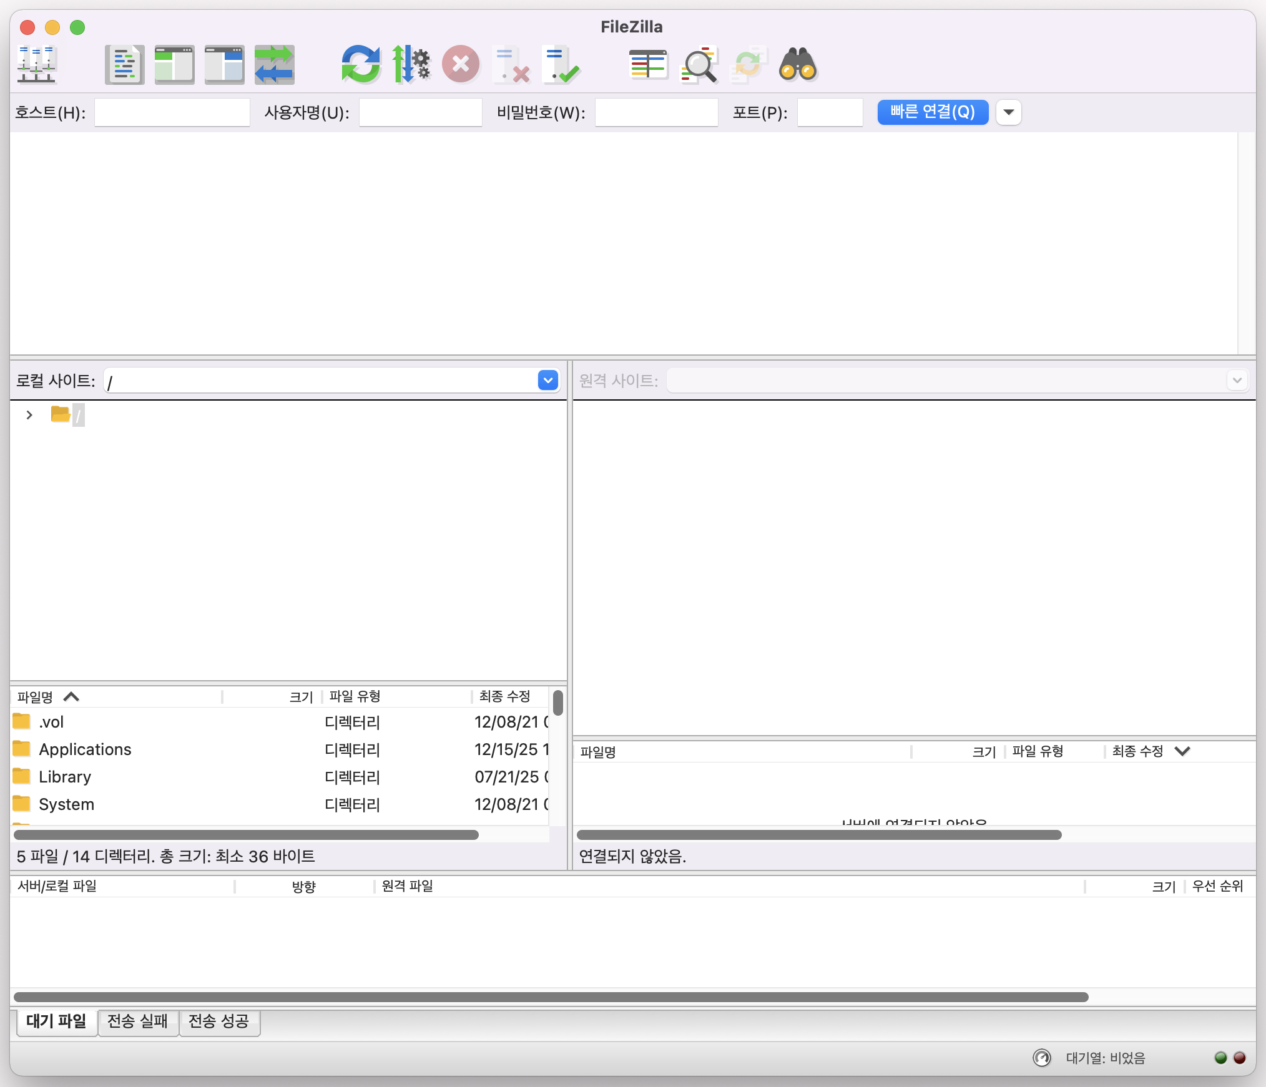1266x1087 pixels.
Task: Click the local file list horizontal scrollbar
Action: coord(246,835)
